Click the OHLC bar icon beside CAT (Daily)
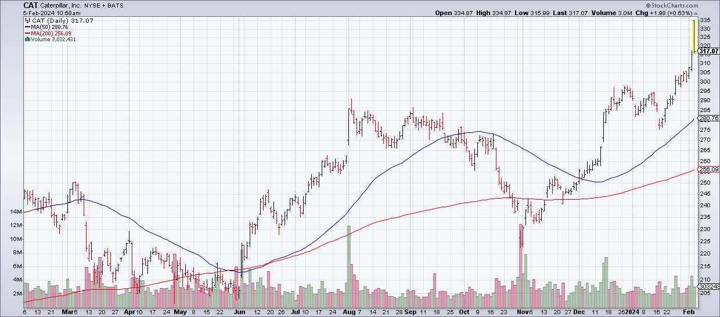This screenshot has width=720, height=317. pyautogui.click(x=26, y=20)
